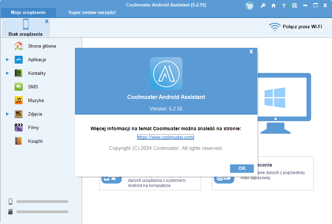
Task: Expand the Kontakty tree node
Action: (7, 73)
